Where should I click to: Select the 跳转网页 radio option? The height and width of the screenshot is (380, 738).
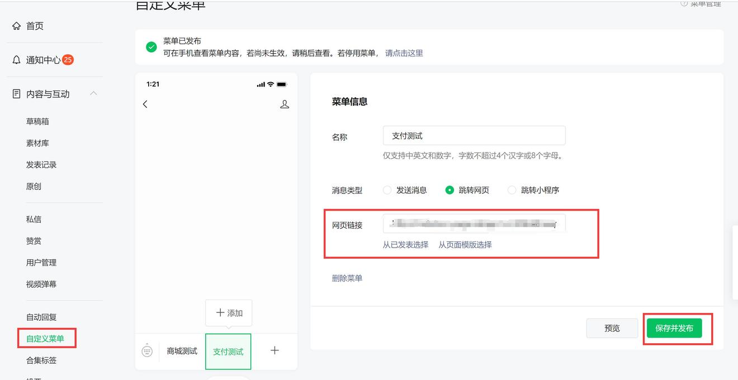[x=450, y=190]
